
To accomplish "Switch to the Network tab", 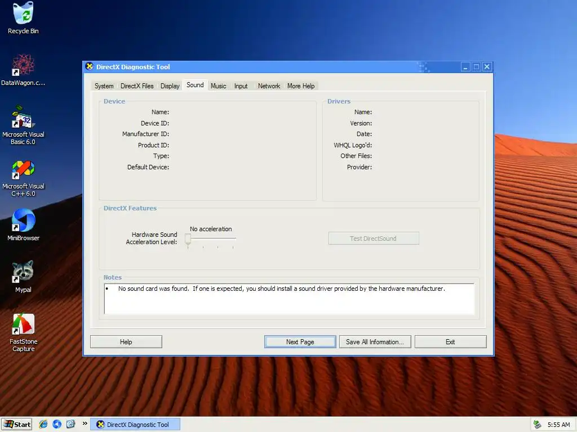I will (x=269, y=86).
